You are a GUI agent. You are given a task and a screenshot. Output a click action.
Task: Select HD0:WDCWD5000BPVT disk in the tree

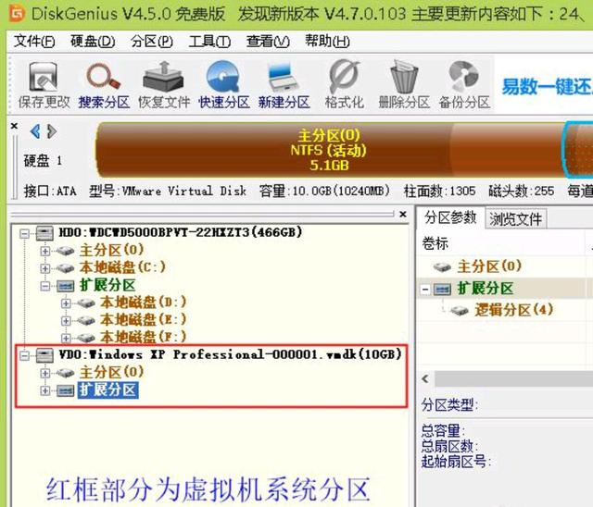click(x=181, y=232)
